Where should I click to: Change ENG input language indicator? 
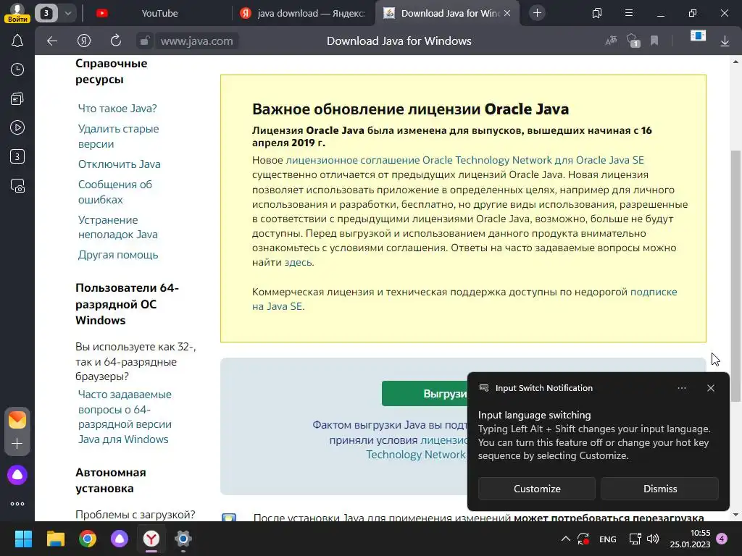(608, 539)
